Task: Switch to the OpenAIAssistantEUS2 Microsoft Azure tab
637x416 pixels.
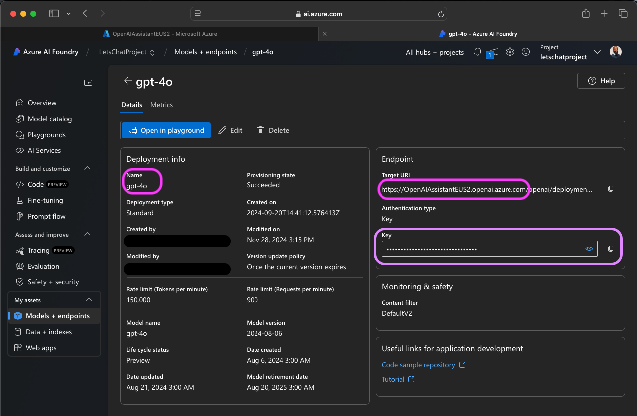Action: pyautogui.click(x=159, y=34)
